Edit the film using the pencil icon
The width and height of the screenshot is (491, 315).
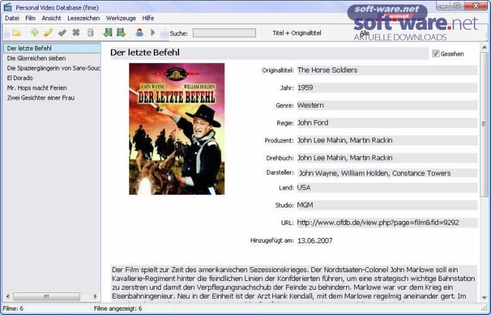pos(49,32)
